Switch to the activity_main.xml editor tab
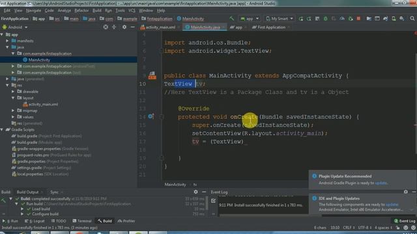Image resolution: width=417 pixels, height=234 pixels. pos(160,27)
